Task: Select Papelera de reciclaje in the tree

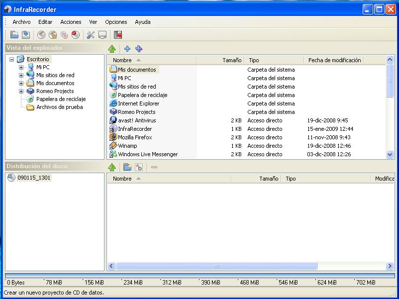Action: [61, 99]
